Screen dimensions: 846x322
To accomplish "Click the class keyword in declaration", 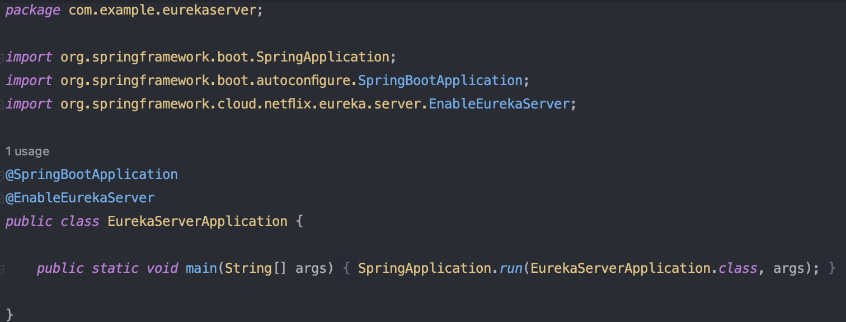I will (x=80, y=221).
